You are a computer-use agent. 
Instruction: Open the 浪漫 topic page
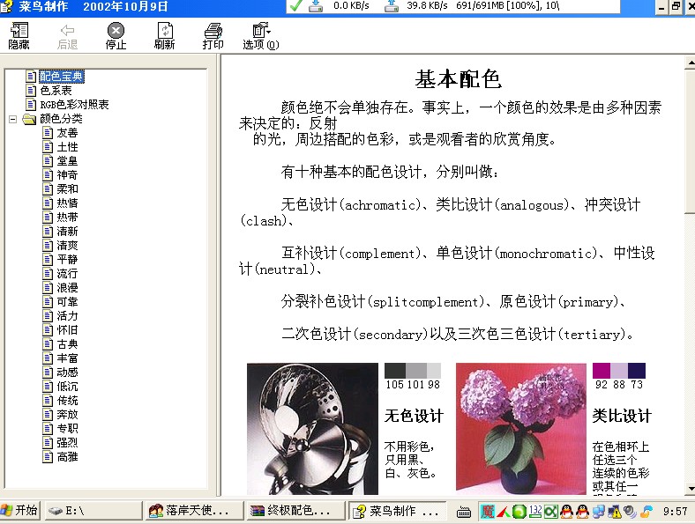[x=67, y=288]
